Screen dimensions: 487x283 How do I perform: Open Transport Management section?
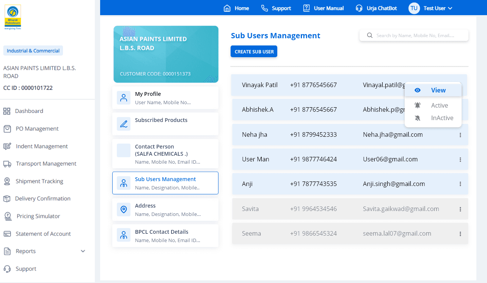[x=46, y=164]
